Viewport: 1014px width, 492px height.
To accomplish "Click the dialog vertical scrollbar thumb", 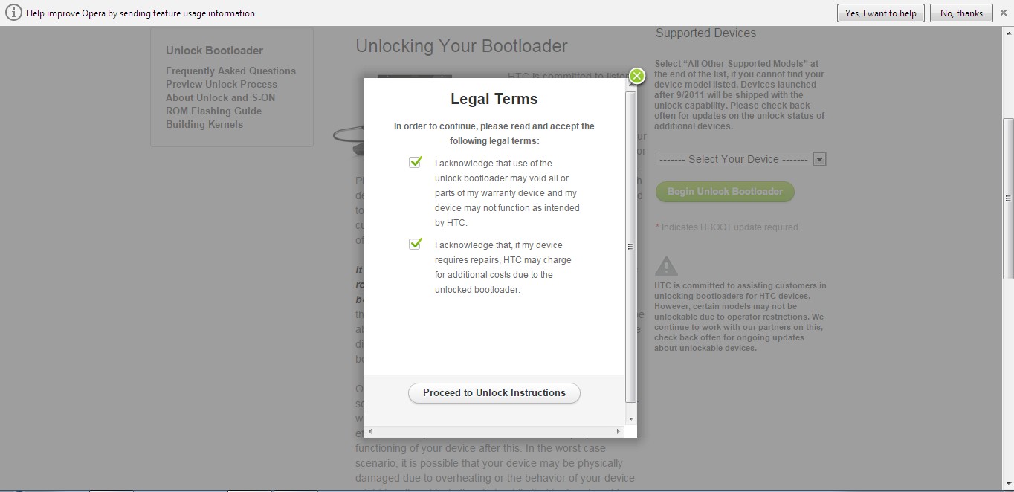I will tap(631, 247).
